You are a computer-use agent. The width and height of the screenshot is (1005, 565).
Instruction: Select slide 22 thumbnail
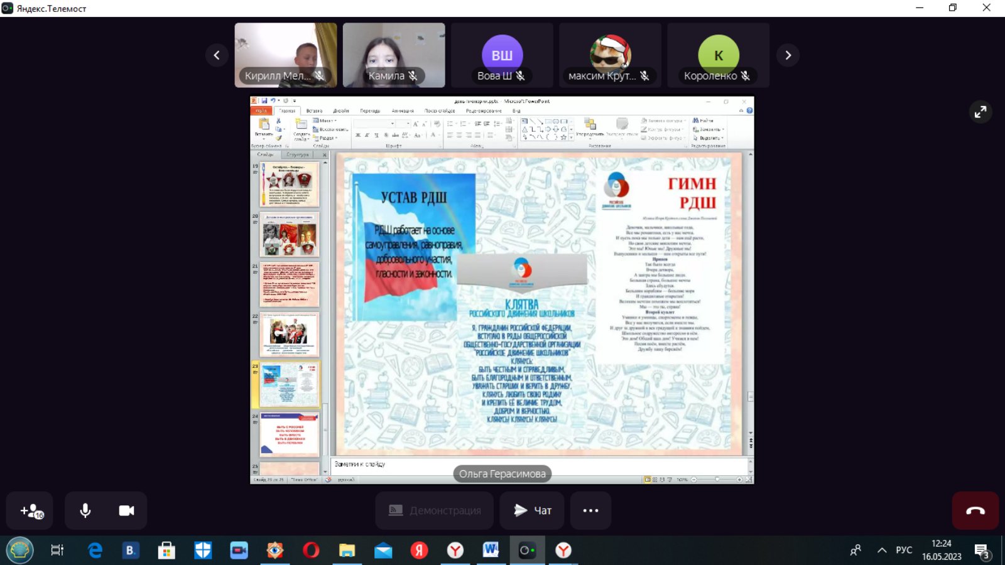point(290,335)
